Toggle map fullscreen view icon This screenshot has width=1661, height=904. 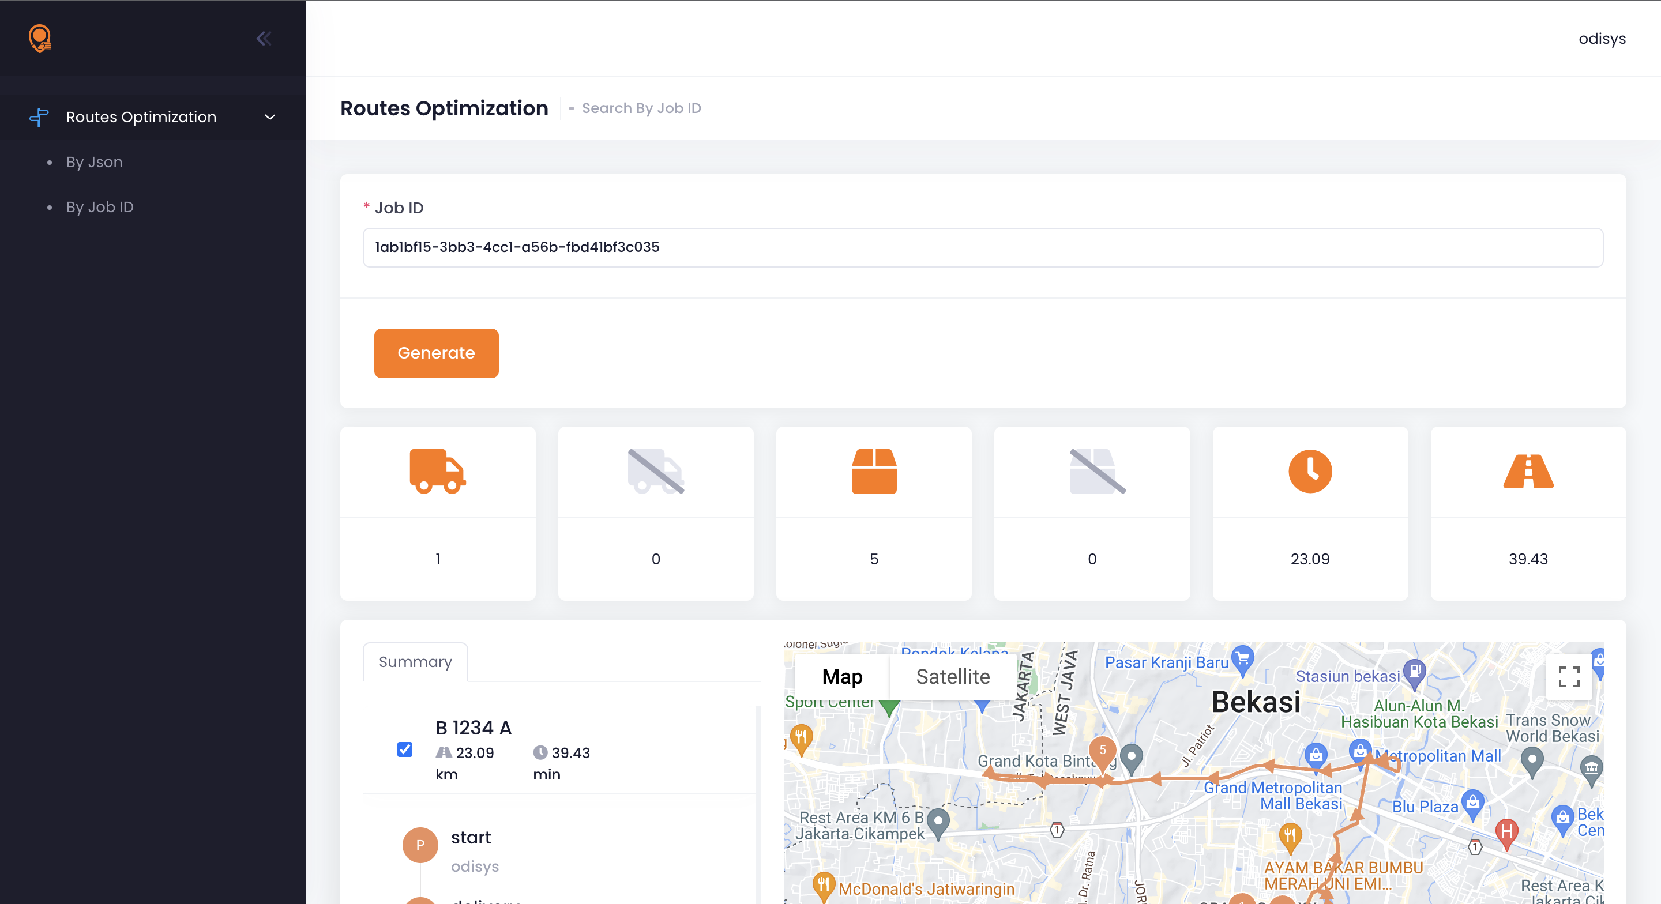[1568, 676]
